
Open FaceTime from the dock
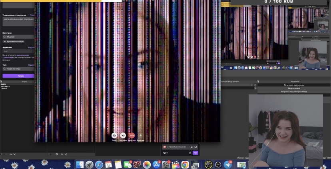click(x=128, y=165)
